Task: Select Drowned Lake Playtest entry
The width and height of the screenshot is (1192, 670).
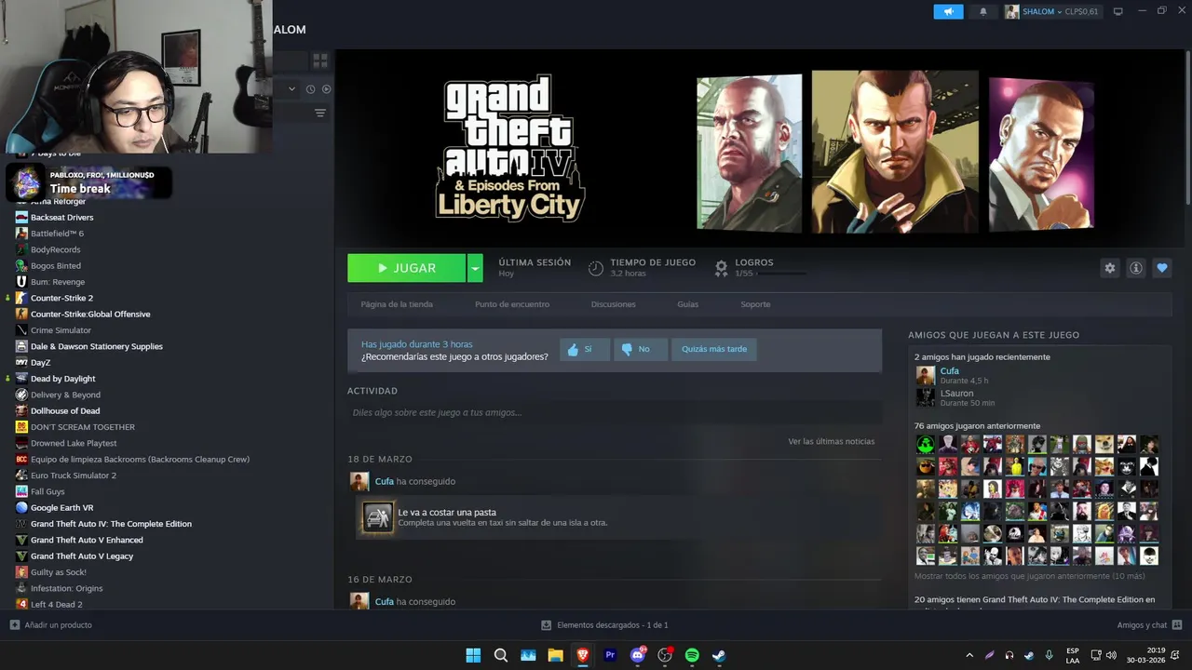Action: click(74, 443)
